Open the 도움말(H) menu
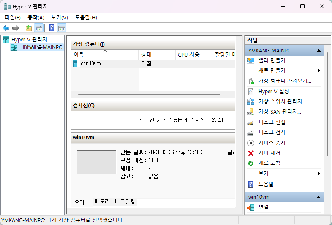The image size is (332, 225). coord(86,18)
